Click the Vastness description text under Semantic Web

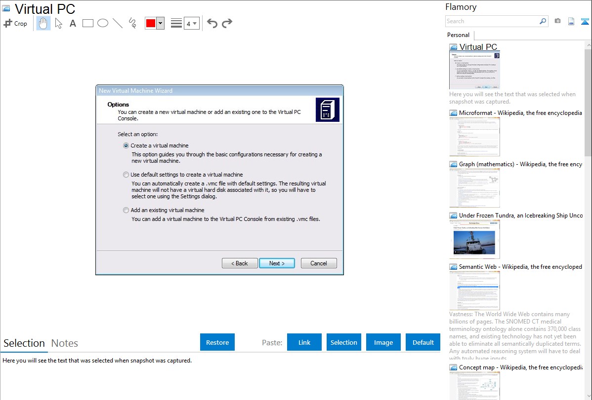(515, 336)
